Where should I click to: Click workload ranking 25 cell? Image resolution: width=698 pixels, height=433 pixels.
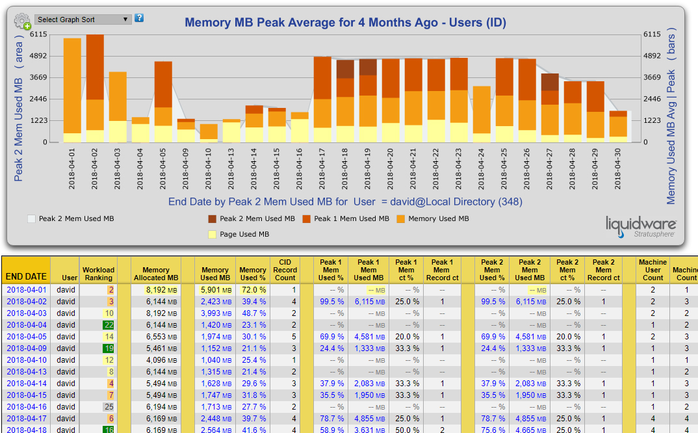point(109,407)
